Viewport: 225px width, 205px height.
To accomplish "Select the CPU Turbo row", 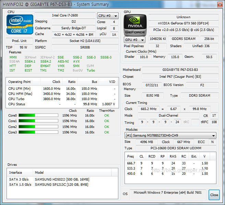I will point(62,99).
